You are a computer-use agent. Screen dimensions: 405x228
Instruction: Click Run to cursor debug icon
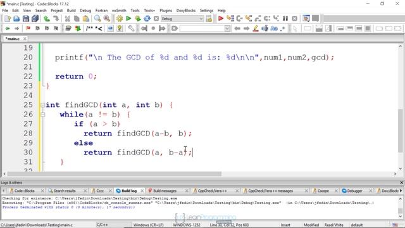tap(230, 18)
